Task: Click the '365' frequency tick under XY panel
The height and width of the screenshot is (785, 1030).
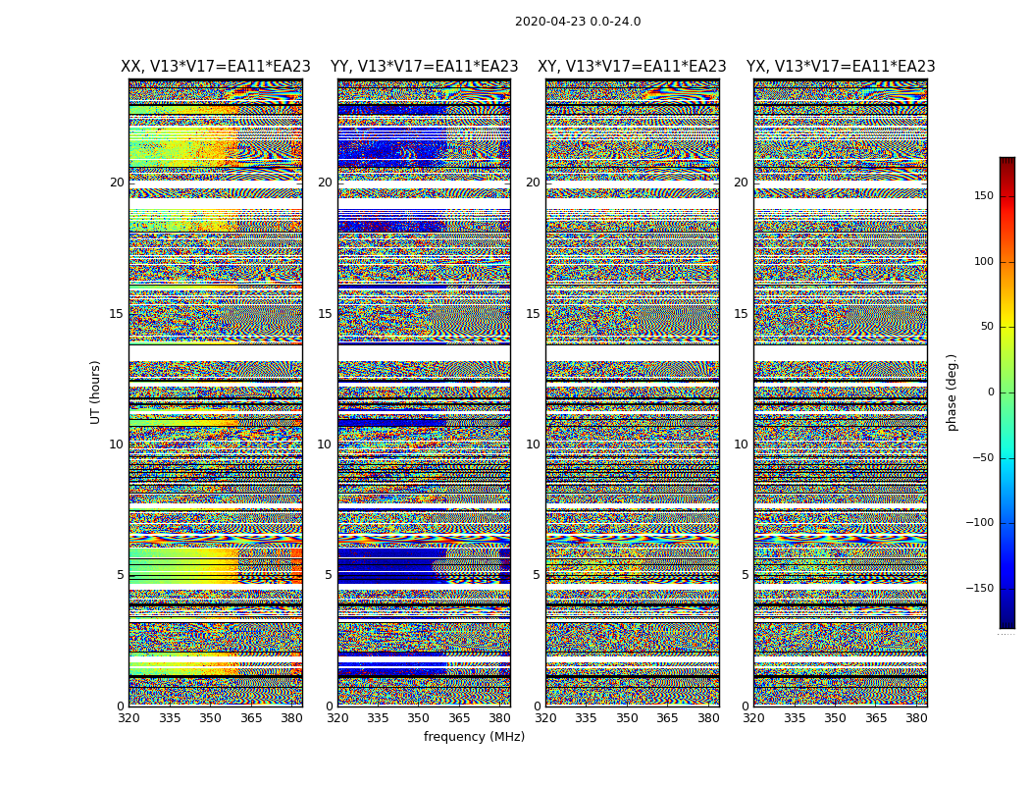Action: 667,718
